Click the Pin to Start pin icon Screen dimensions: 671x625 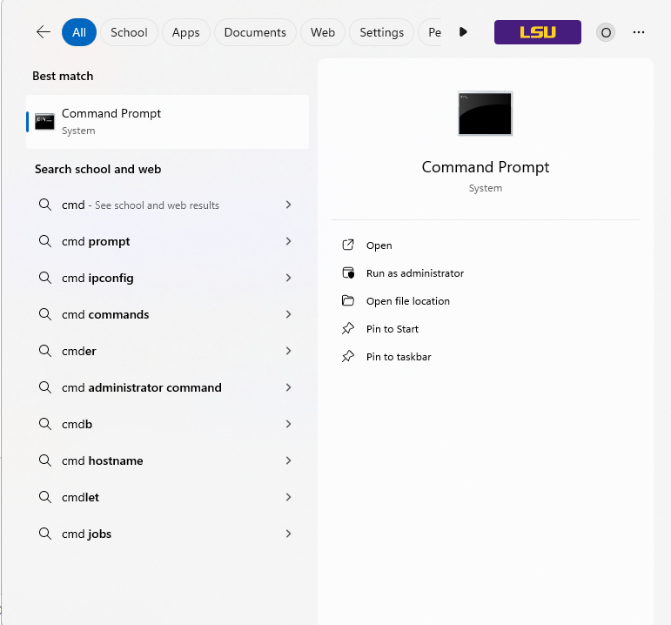click(348, 328)
